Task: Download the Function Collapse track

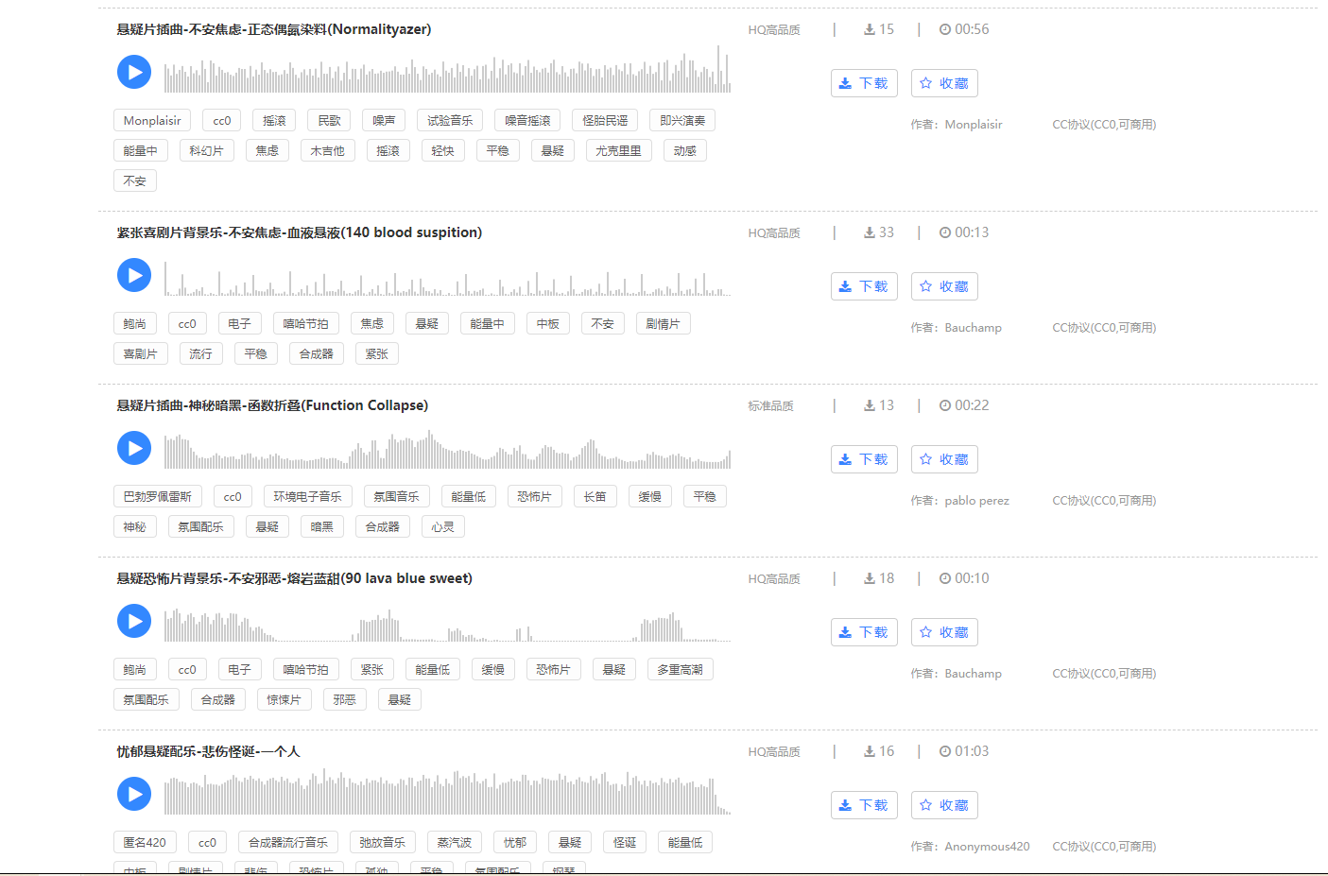Action: [x=864, y=459]
